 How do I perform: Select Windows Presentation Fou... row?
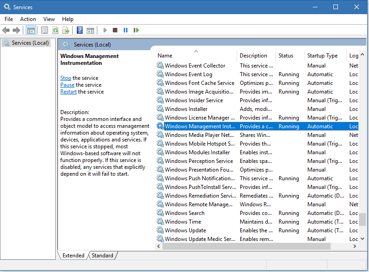(257, 169)
